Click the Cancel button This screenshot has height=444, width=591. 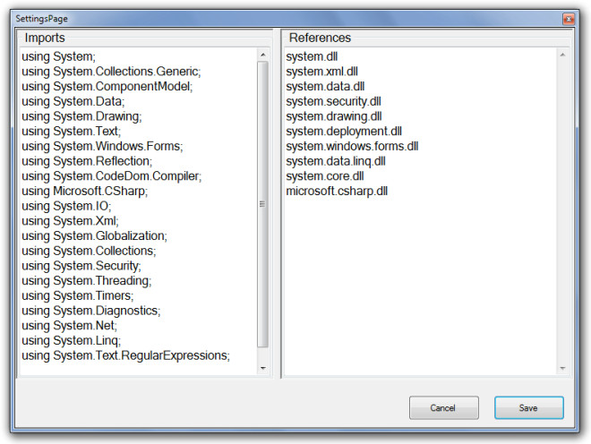point(443,407)
